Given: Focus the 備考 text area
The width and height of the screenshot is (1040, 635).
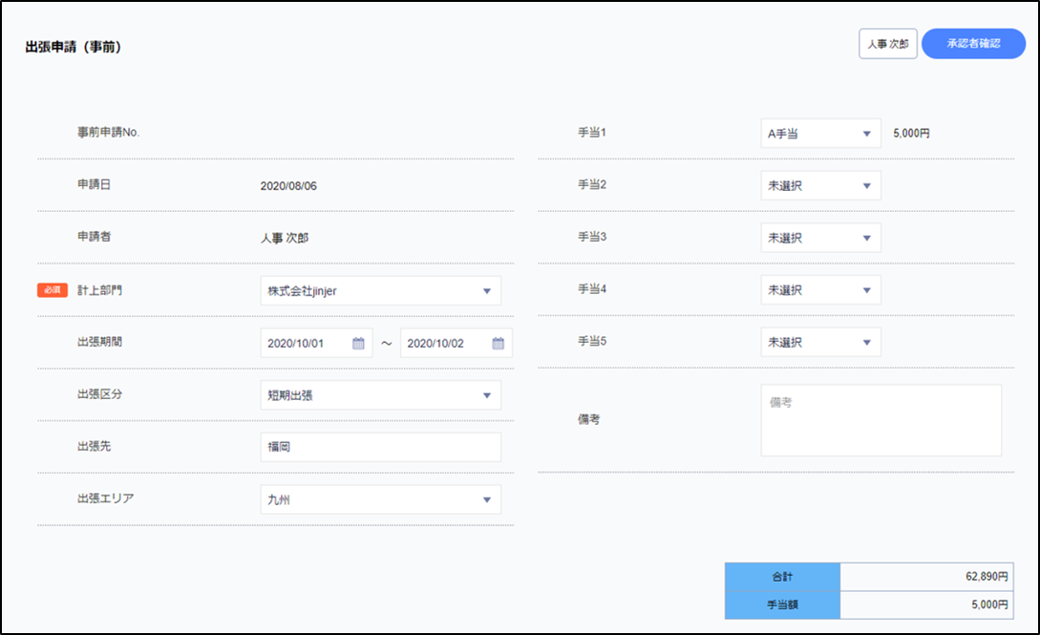Looking at the screenshot, I should pyautogui.click(x=881, y=421).
